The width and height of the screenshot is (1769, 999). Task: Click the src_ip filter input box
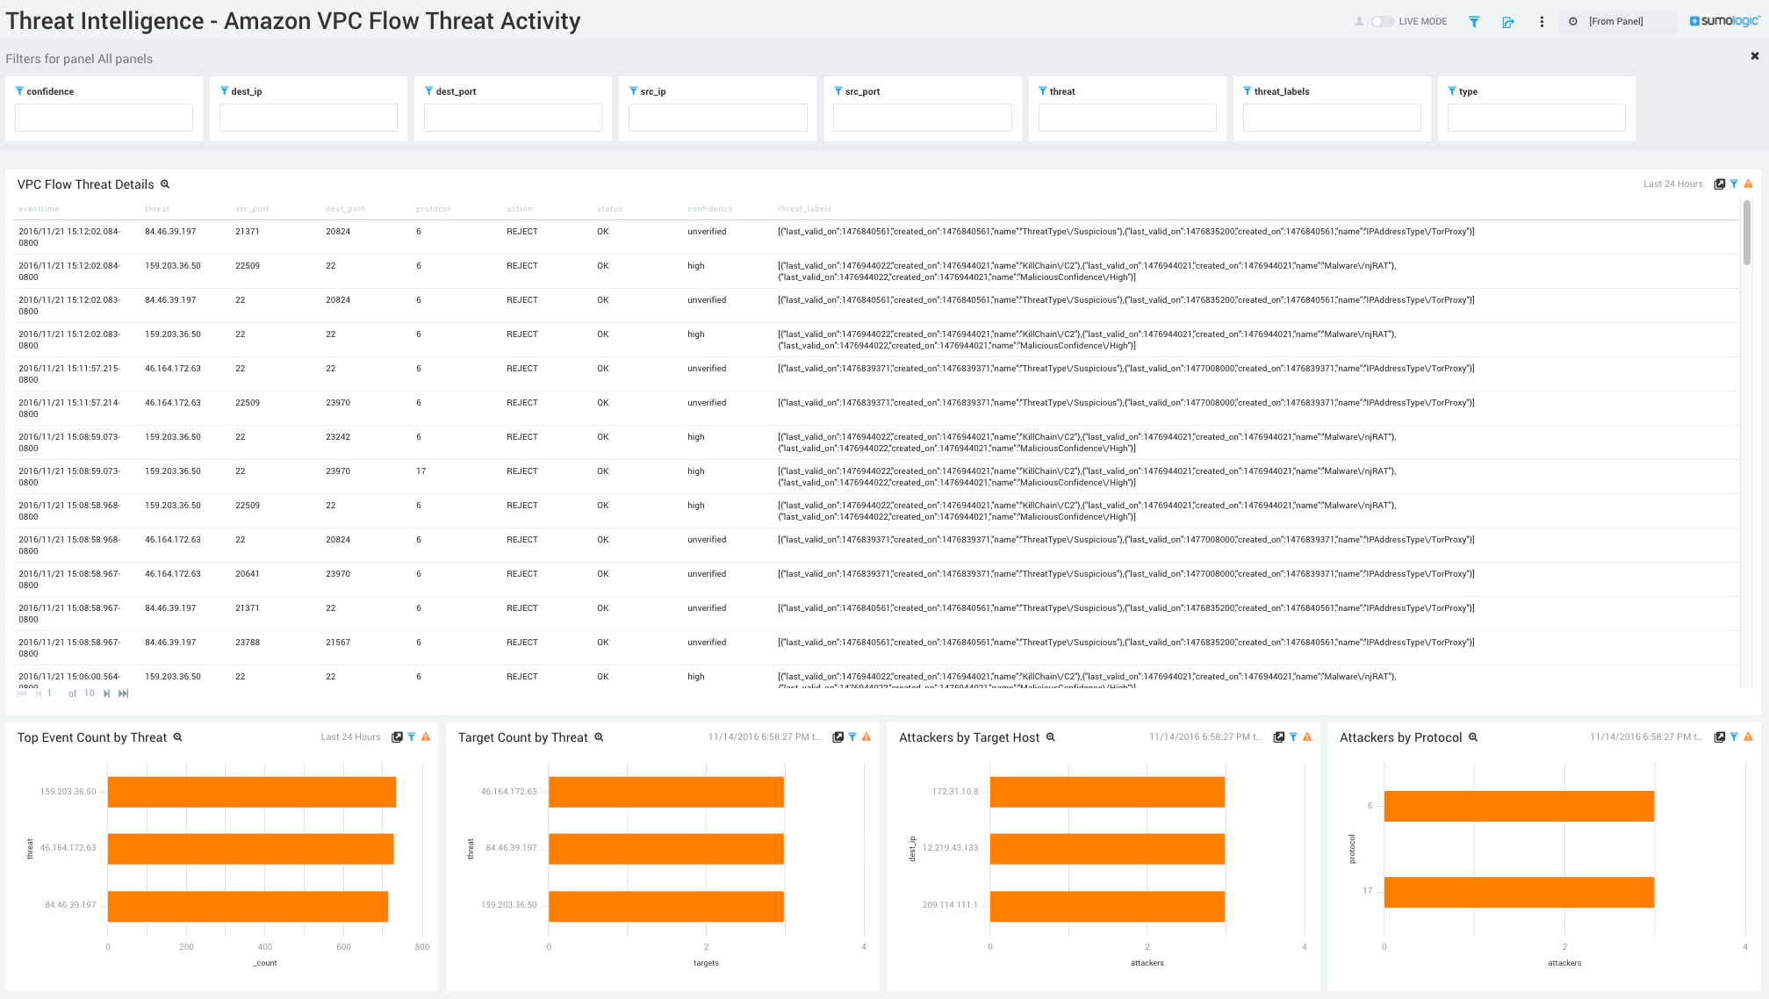point(717,118)
